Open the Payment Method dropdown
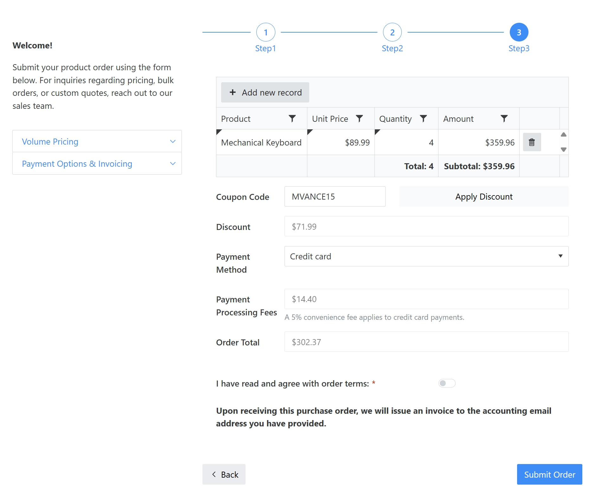The height and width of the screenshot is (502, 608). [426, 256]
